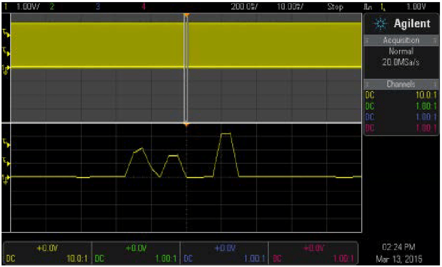Viewport: 442px width, 267px height.
Task: Click the middle level marker in zoom window
Action: click(x=6, y=162)
